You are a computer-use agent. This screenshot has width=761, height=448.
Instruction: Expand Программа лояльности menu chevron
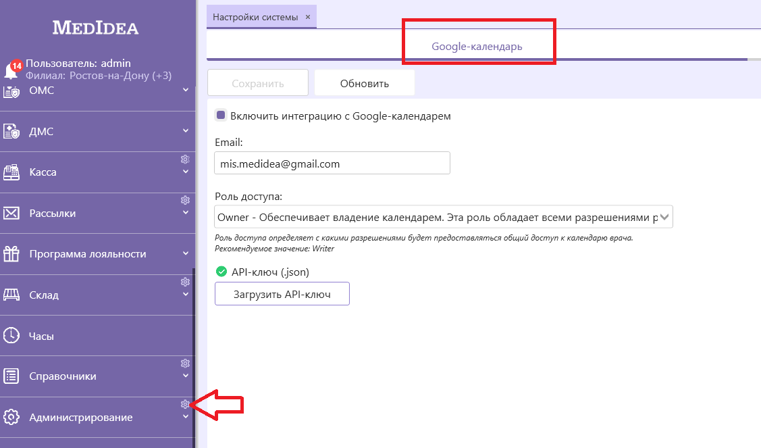click(186, 253)
